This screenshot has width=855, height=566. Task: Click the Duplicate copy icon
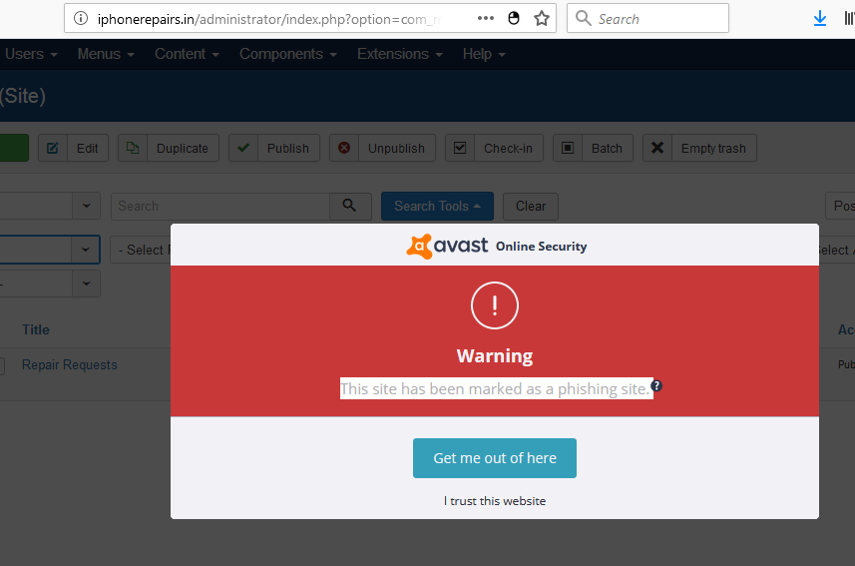pos(133,148)
